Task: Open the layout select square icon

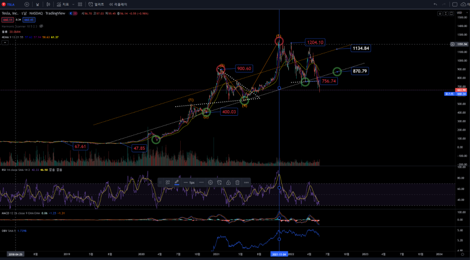Action: coord(455,5)
